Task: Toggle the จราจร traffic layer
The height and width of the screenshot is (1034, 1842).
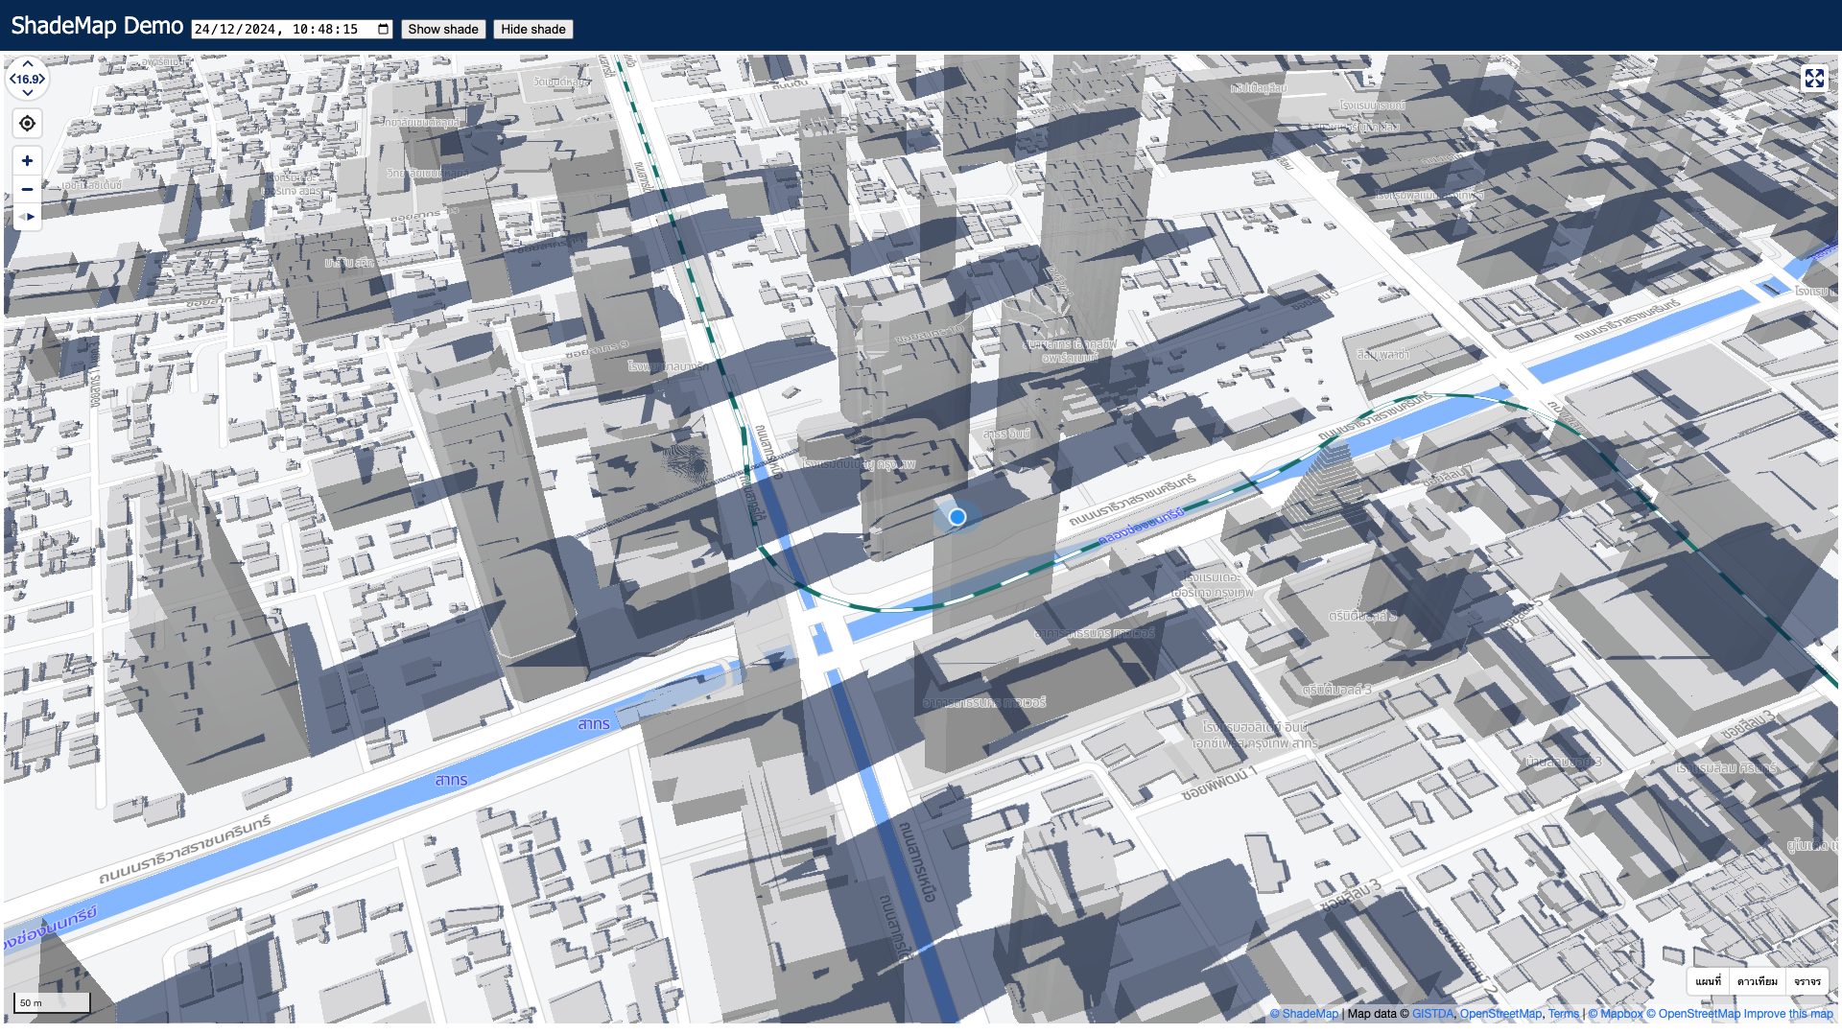Action: [x=1807, y=981]
